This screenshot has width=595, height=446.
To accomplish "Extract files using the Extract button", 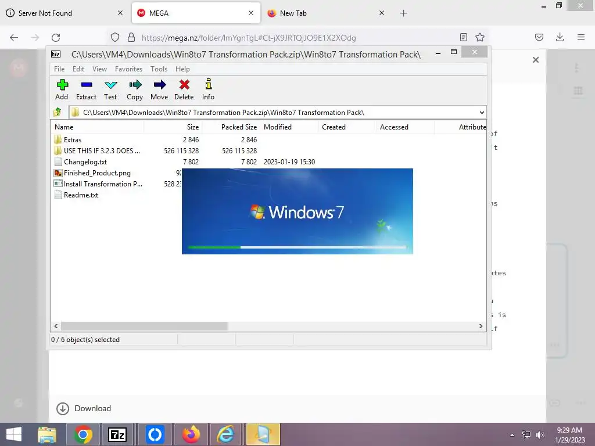I will coord(86,89).
